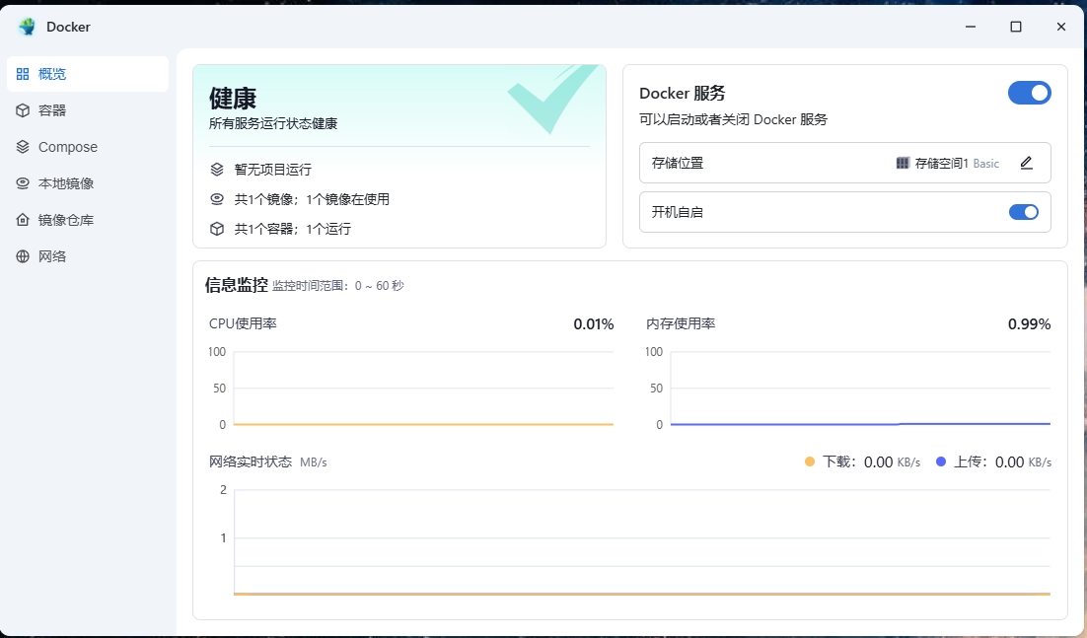Click the 0.01% CPU value
Viewport: 1087px width, 638px height.
594,323
